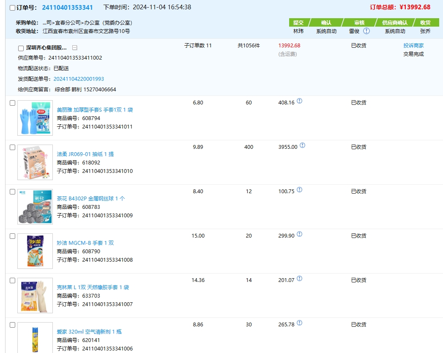Click the 收货 workflow step
The height and width of the screenshot is (353, 443).
tap(426, 22)
